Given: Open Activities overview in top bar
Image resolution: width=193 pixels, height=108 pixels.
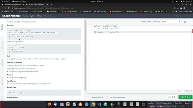Looking at the screenshot, I should [x=5, y=1].
